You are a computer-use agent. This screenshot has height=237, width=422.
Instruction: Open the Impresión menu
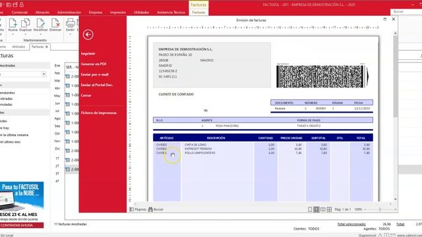pyautogui.click(x=118, y=13)
